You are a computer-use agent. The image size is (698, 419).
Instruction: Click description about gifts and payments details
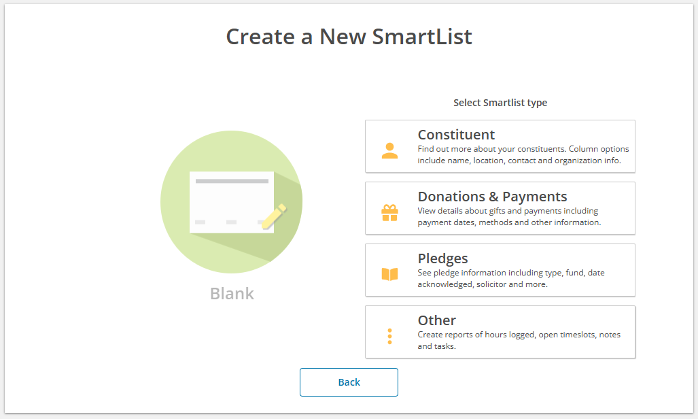509,216
